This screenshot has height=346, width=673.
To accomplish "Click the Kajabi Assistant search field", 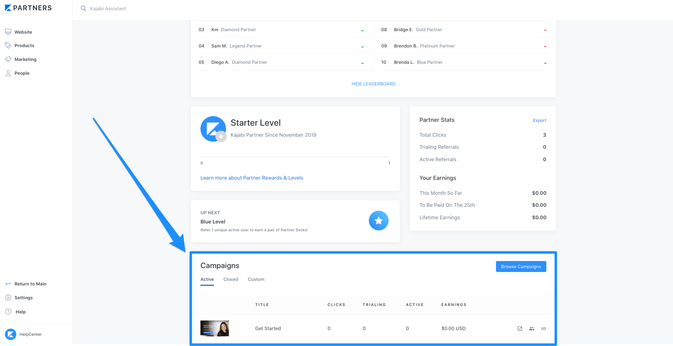I will (108, 8).
